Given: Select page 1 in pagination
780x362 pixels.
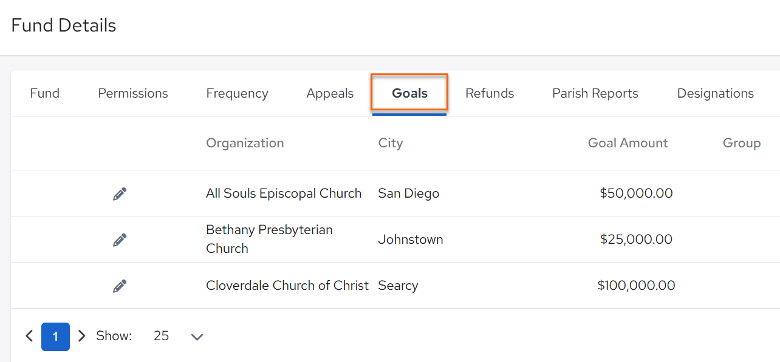Looking at the screenshot, I should tap(55, 337).
